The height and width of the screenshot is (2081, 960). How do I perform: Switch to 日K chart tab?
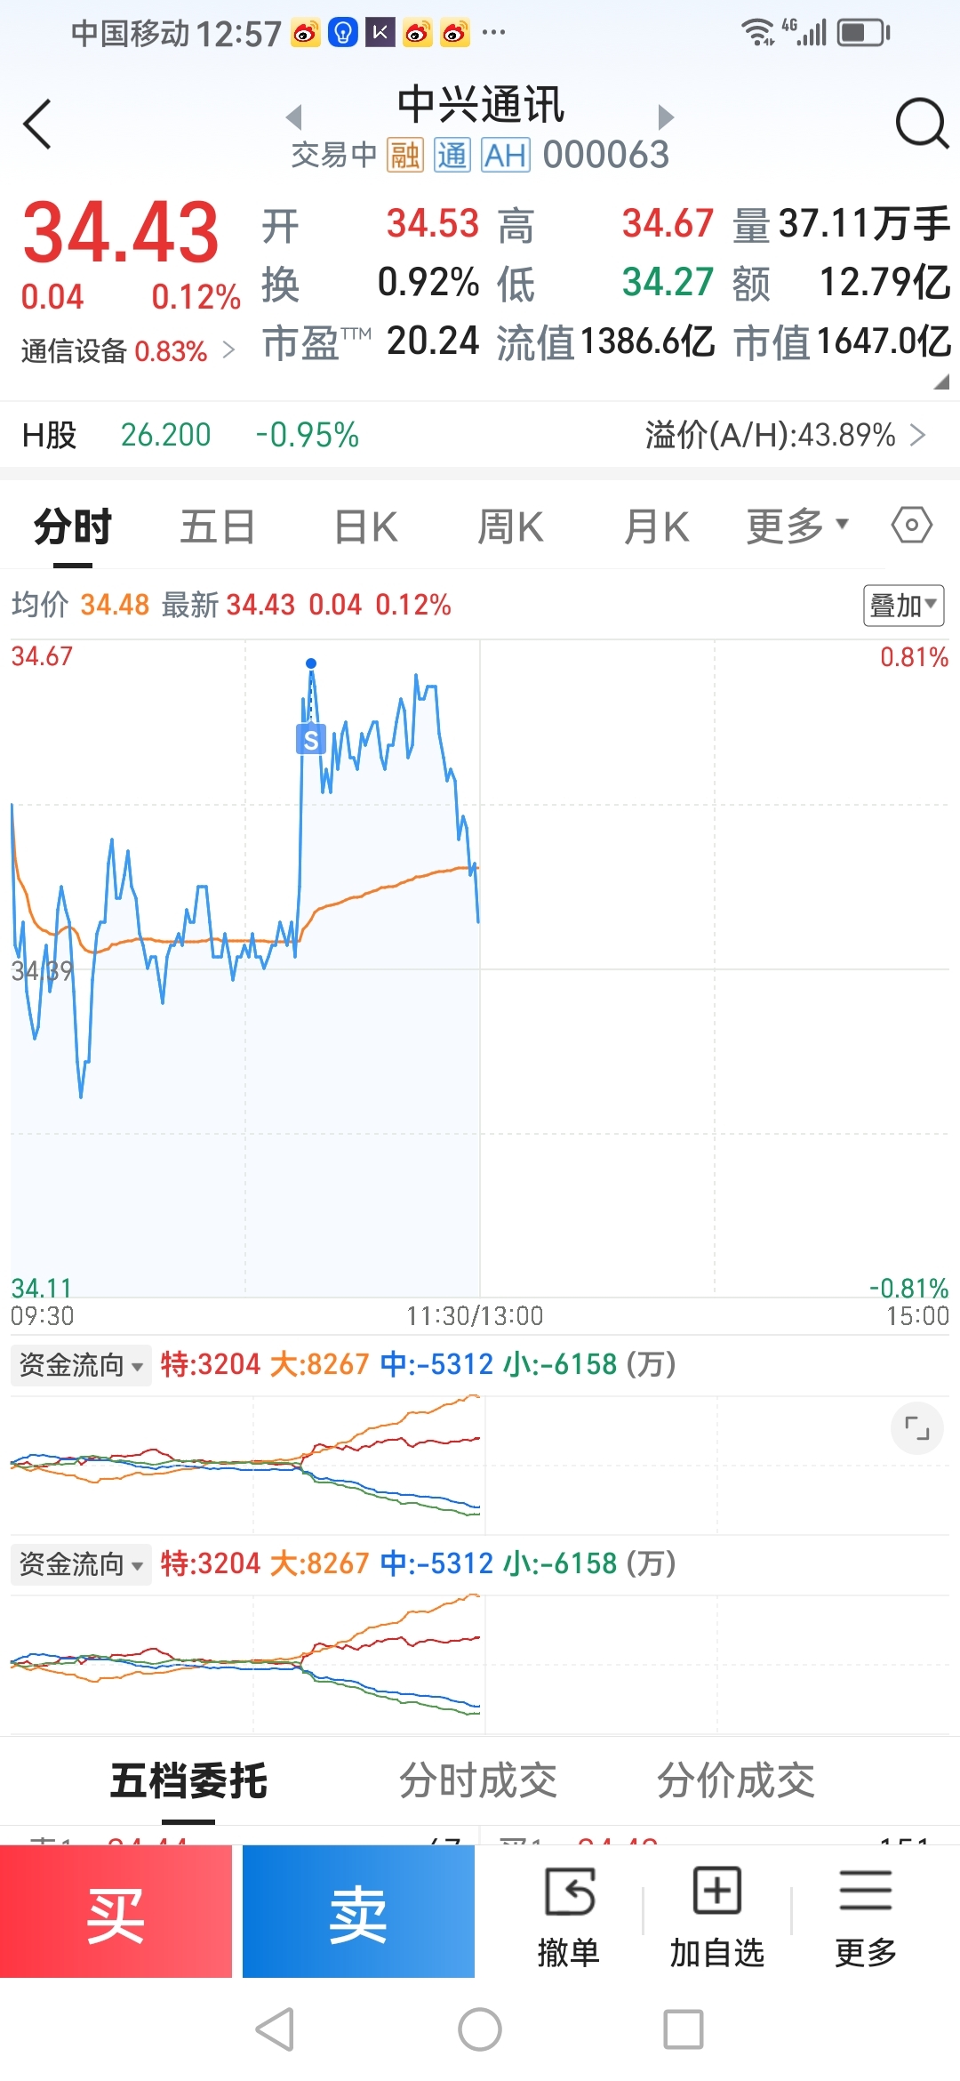pyautogui.click(x=365, y=526)
